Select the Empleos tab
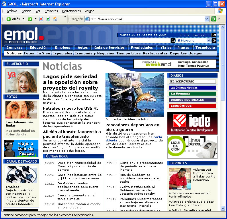227x219 pixels. point(62,48)
